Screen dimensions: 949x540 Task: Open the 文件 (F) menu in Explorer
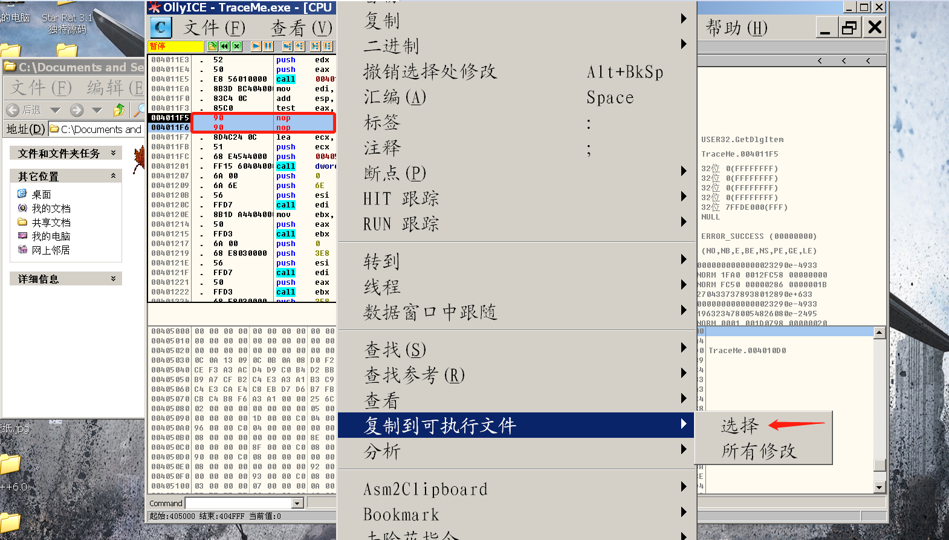coord(41,88)
